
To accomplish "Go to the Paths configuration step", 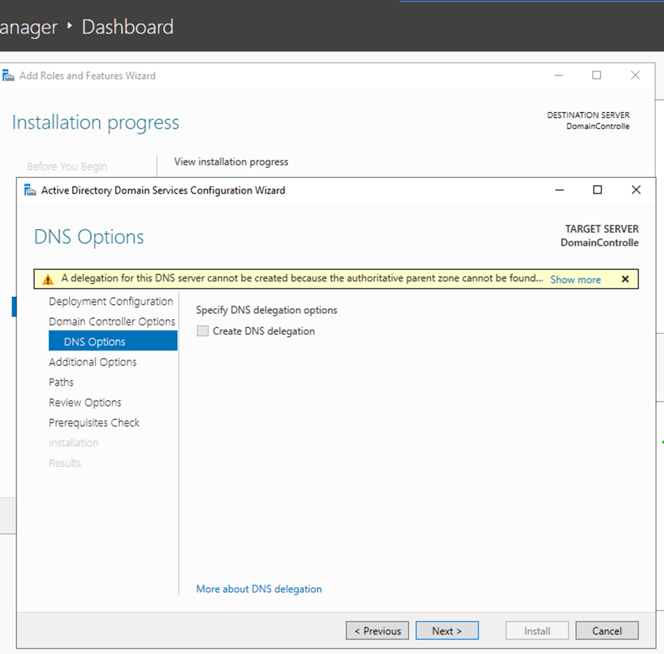I will tap(61, 382).
